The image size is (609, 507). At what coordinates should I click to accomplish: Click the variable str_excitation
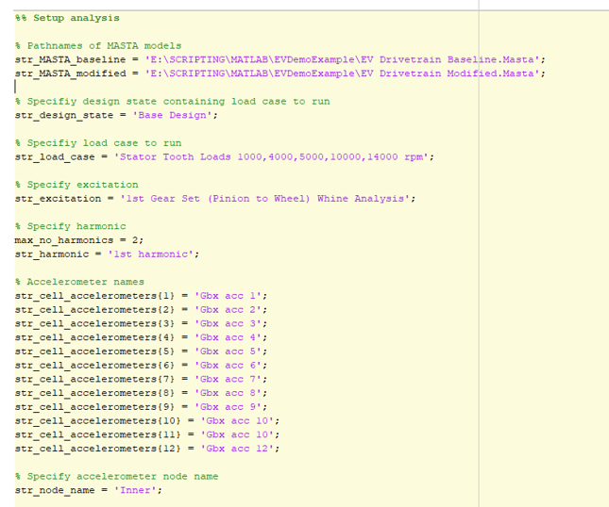pyautogui.click(x=58, y=199)
